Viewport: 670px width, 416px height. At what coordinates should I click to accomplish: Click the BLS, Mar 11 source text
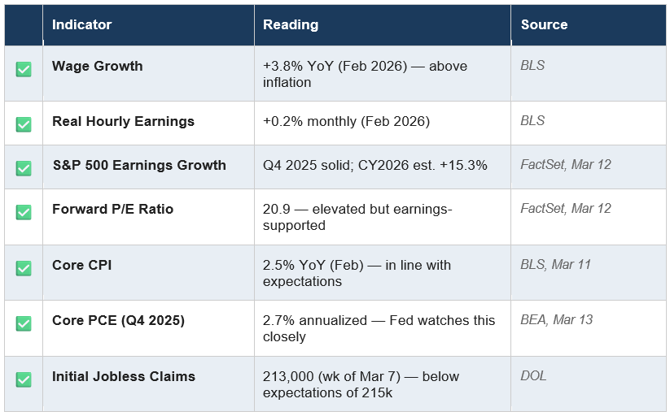(556, 264)
